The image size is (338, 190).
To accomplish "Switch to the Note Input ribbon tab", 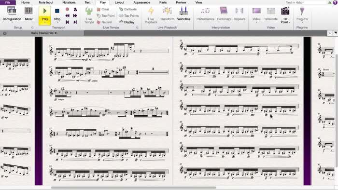I will (46, 2).
